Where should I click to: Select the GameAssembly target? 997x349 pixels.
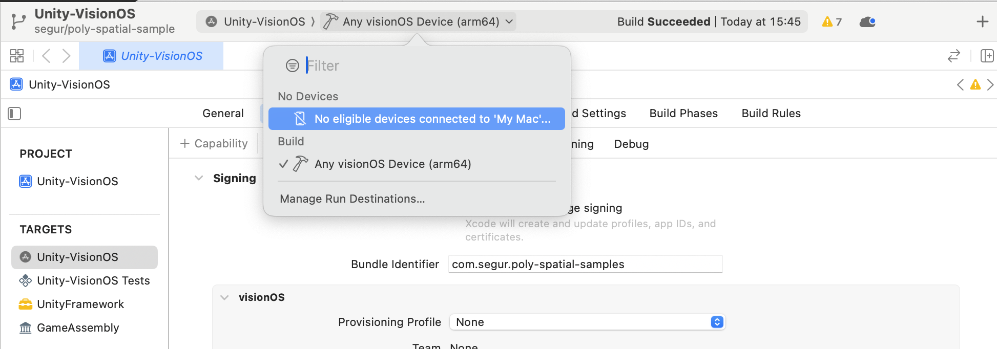77,328
